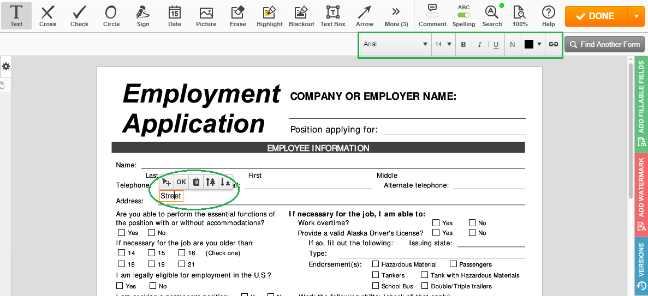Delete the text box with trash icon
This screenshot has width=648, height=296.
197,182
